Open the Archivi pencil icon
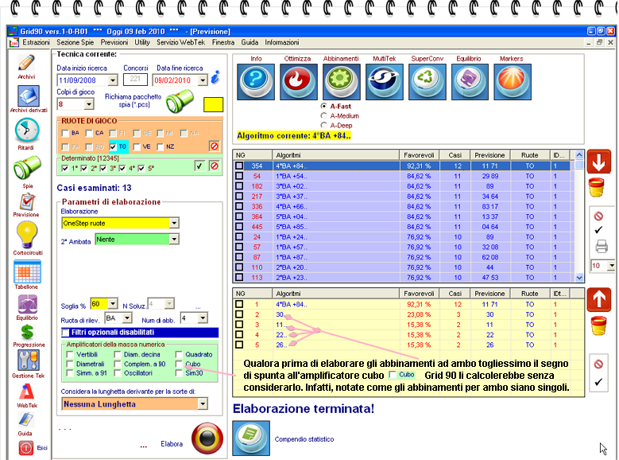 (x=26, y=64)
